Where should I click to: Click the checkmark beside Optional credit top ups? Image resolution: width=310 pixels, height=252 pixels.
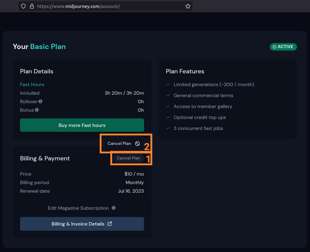pos(168,117)
